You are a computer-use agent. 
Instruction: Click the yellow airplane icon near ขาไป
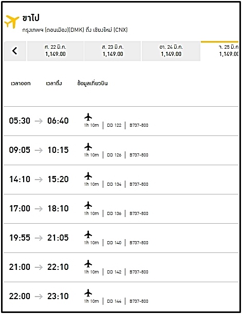point(12,22)
